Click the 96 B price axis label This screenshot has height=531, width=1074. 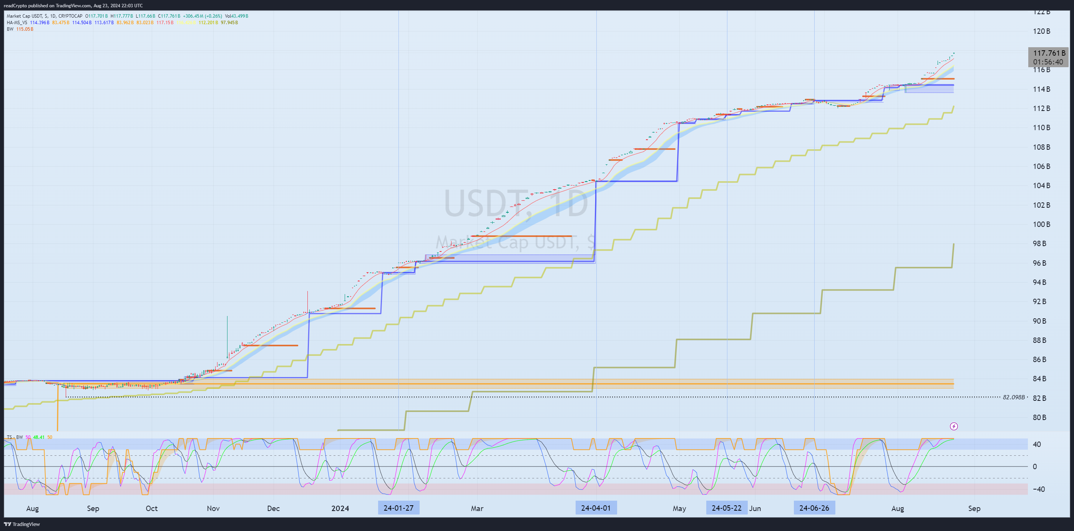(x=1039, y=263)
